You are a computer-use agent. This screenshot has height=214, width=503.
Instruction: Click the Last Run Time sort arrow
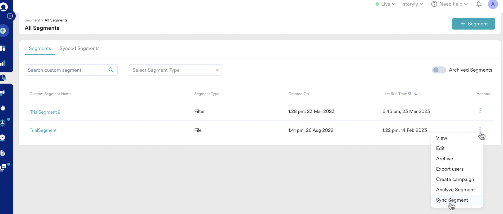click(x=416, y=94)
